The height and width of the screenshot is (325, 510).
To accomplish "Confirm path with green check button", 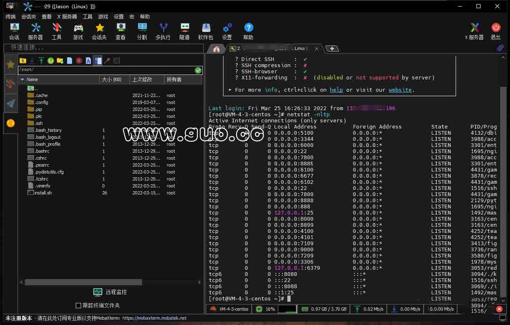I will point(198,70).
